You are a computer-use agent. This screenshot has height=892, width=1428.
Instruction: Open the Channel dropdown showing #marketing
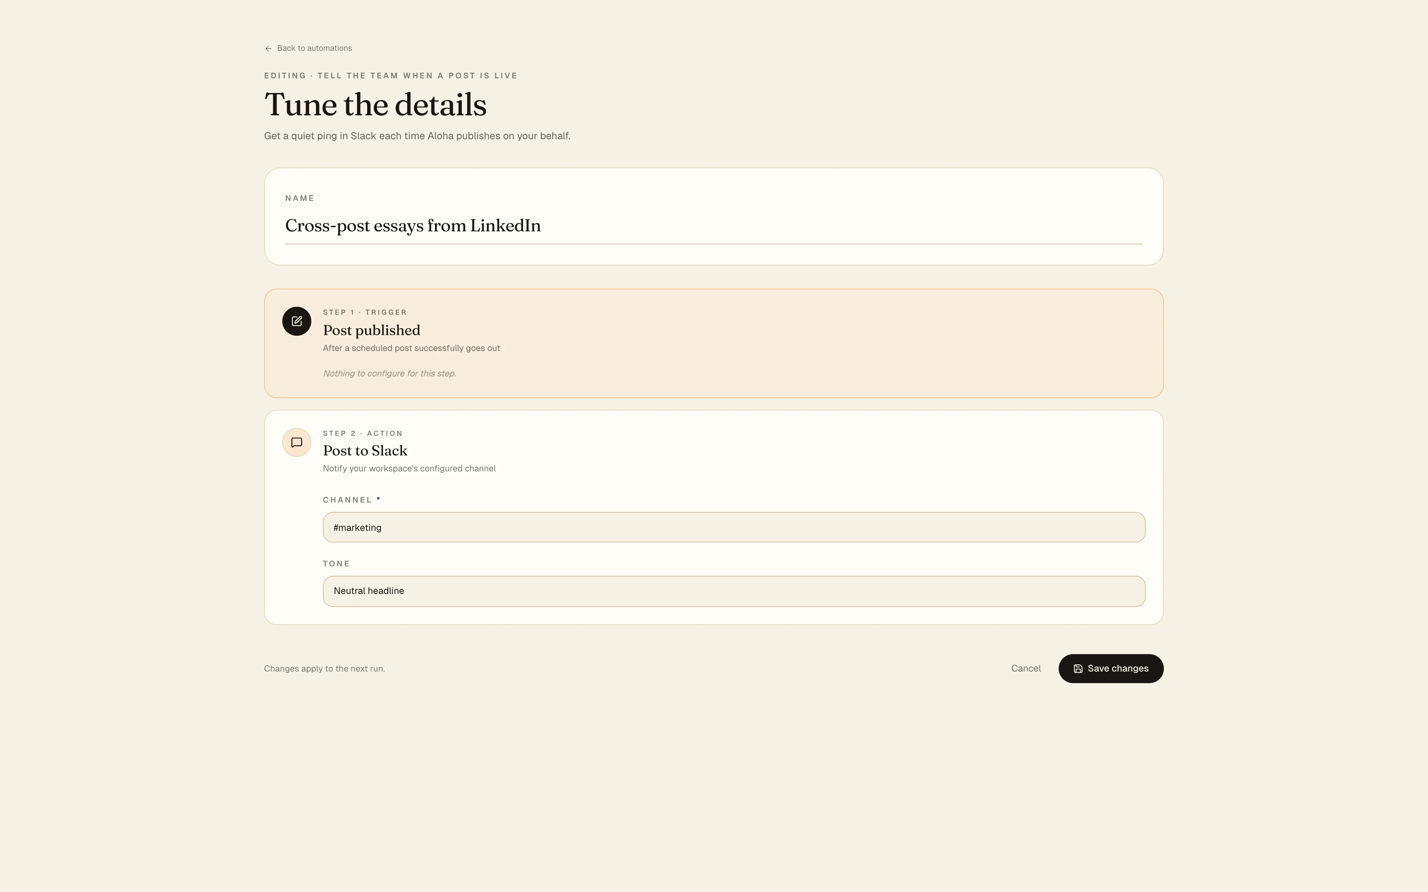pos(734,528)
